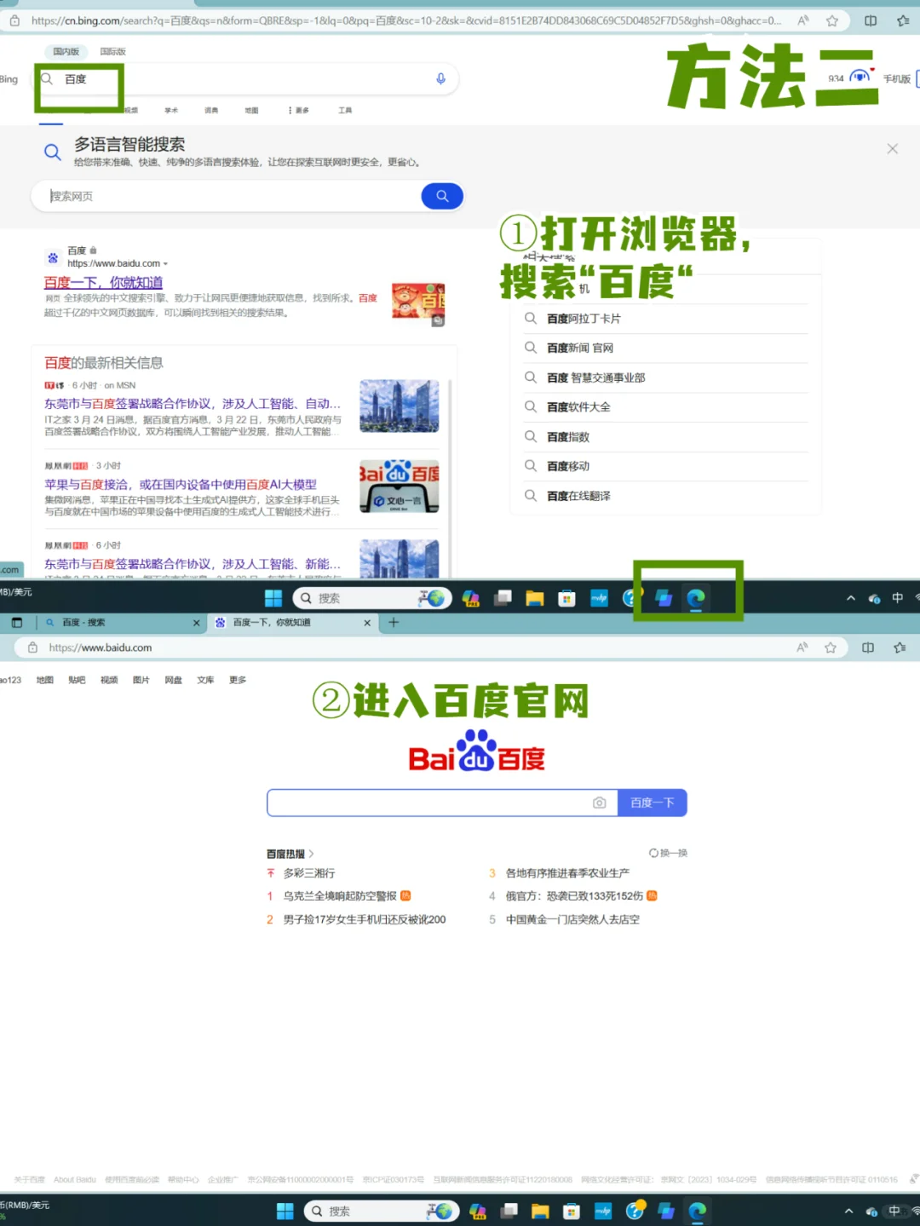The width and height of the screenshot is (920, 1226).
Task: Expand the 工具 options on Bing
Action: tap(344, 110)
